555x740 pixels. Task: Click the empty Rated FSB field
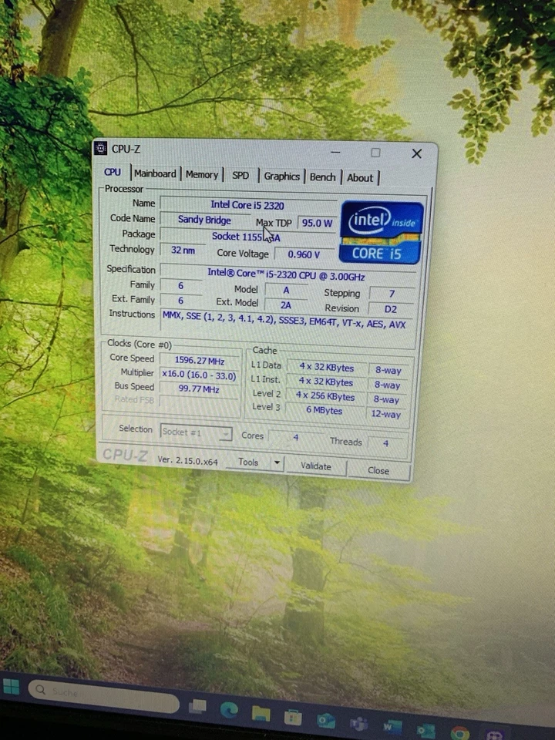198,402
